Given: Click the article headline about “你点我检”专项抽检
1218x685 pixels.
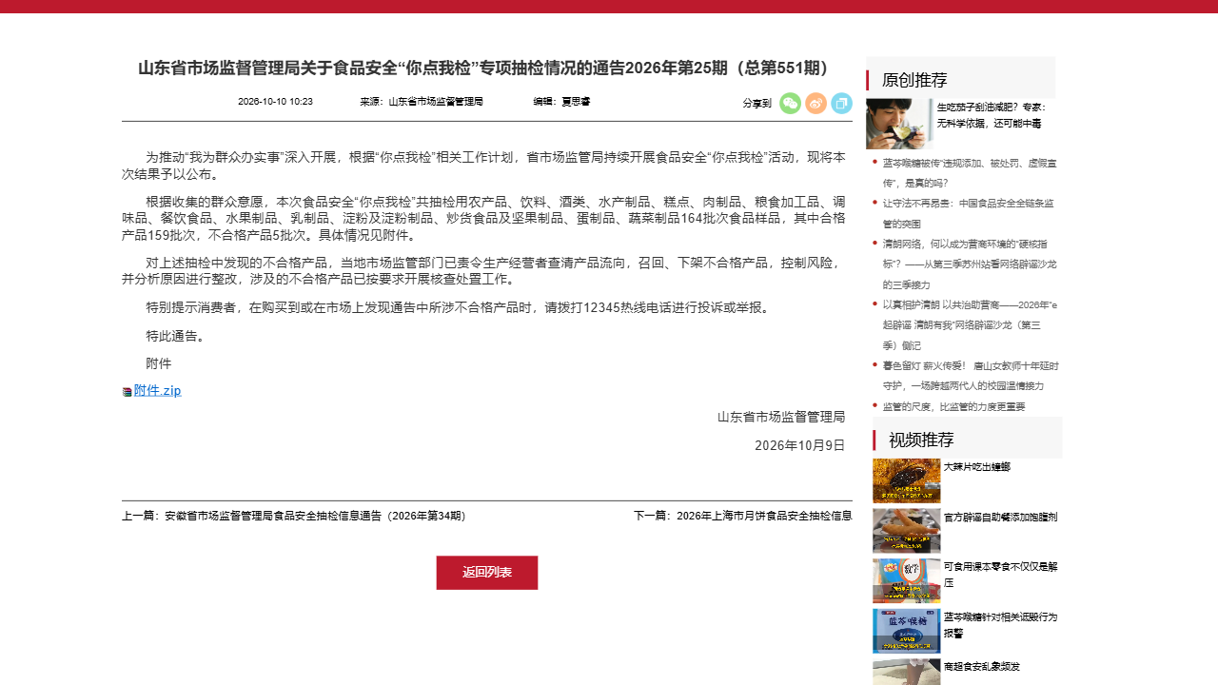Looking at the screenshot, I should [x=487, y=68].
